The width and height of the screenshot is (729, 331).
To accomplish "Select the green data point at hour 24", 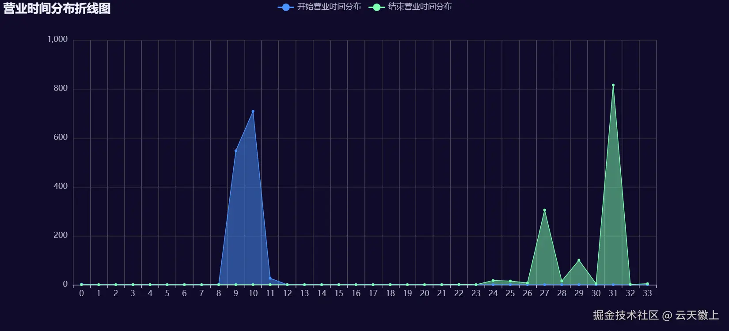I will [x=493, y=281].
